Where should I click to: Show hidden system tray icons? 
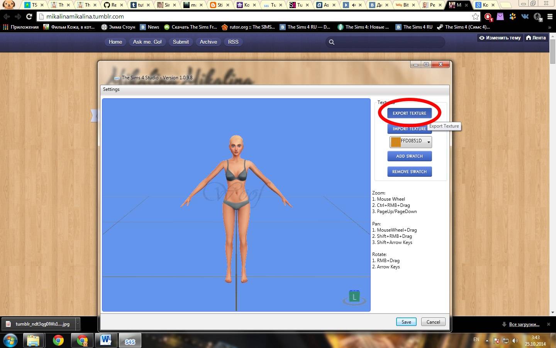pos(487,341)
